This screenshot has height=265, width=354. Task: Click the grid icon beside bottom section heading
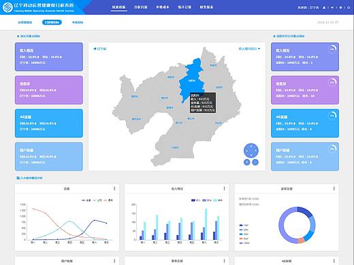point(18,178)
